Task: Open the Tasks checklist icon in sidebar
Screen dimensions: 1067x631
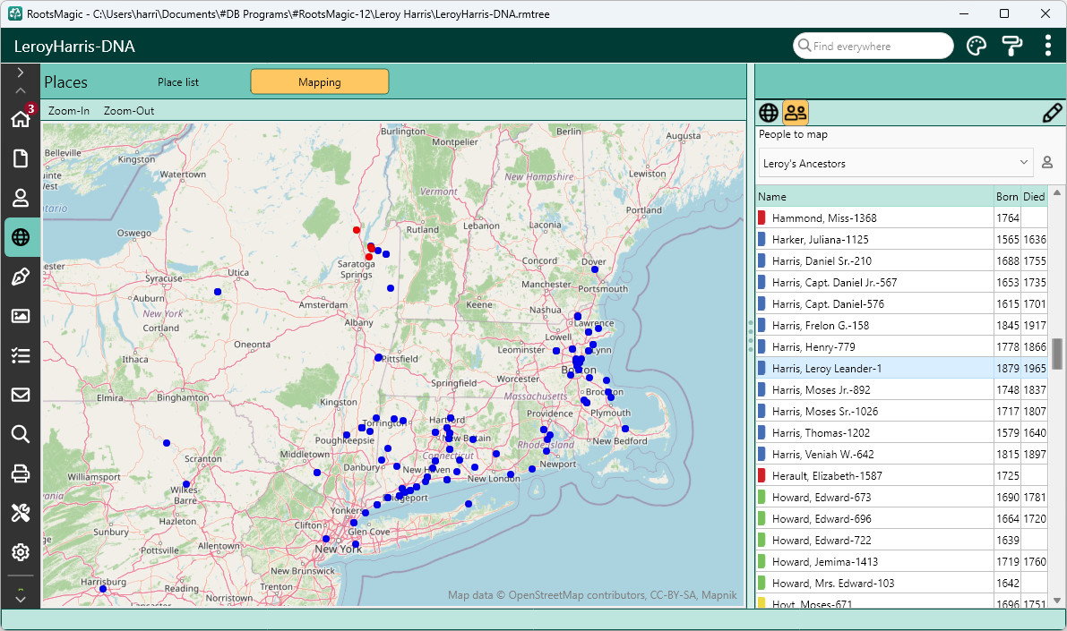Action: pos(21,355)
